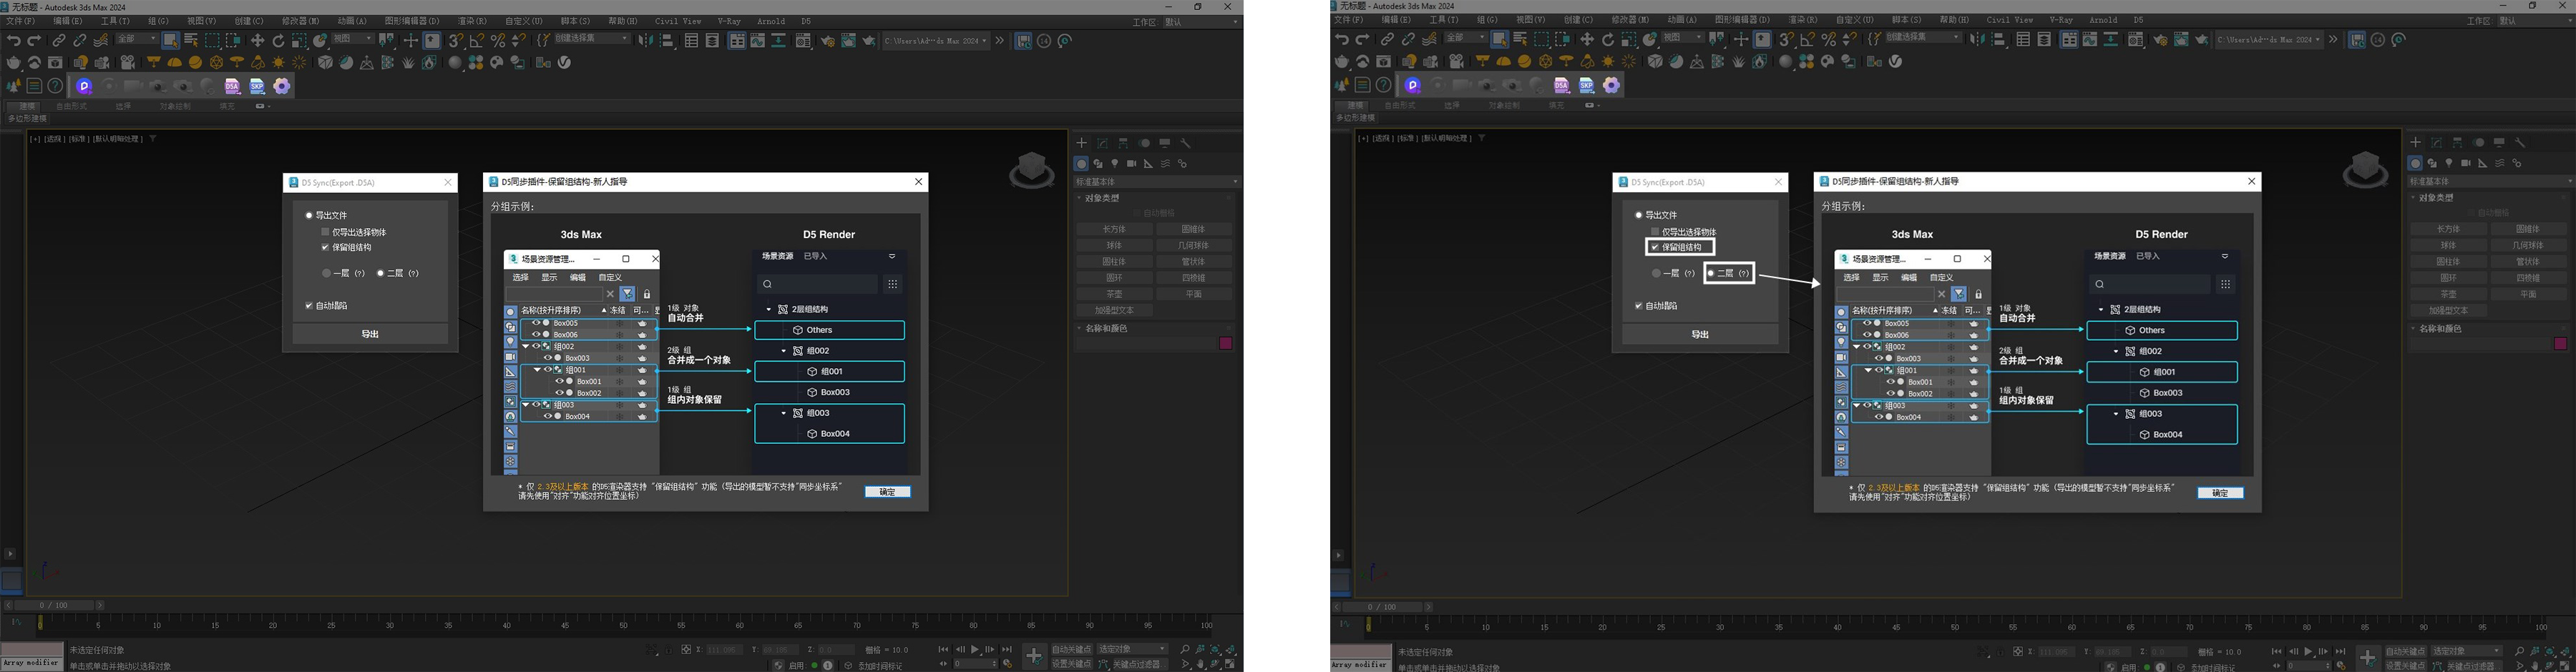Click 导出 button in left D5 Sync dialog
The height and width of the screenshot is (672, 2576).
point(370,335)
